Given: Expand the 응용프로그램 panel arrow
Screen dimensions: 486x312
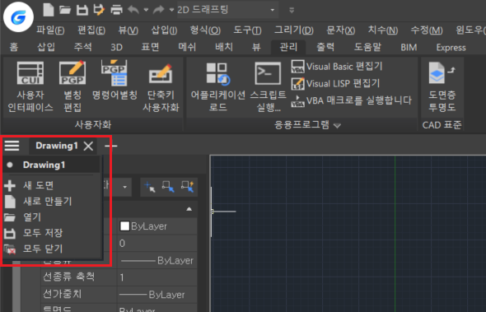Looking at the screenshot, I should point(337,125).
